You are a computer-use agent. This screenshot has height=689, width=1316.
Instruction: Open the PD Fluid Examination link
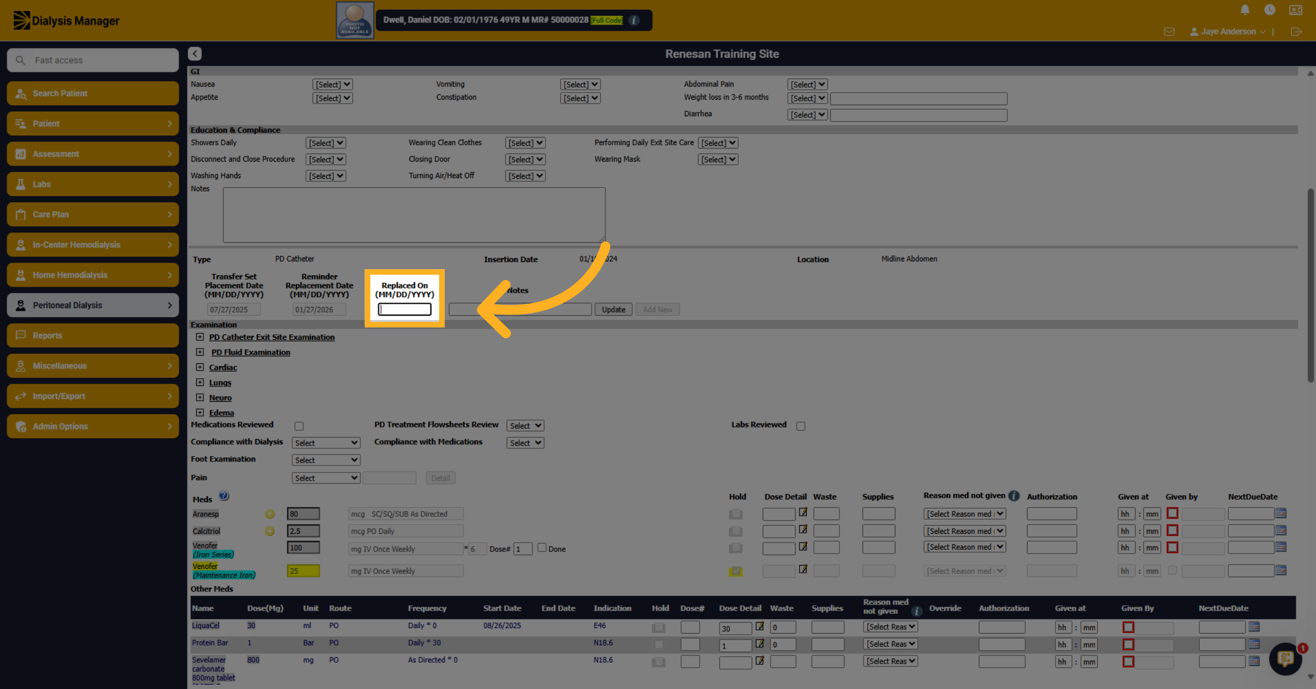[x=251, y=352]
